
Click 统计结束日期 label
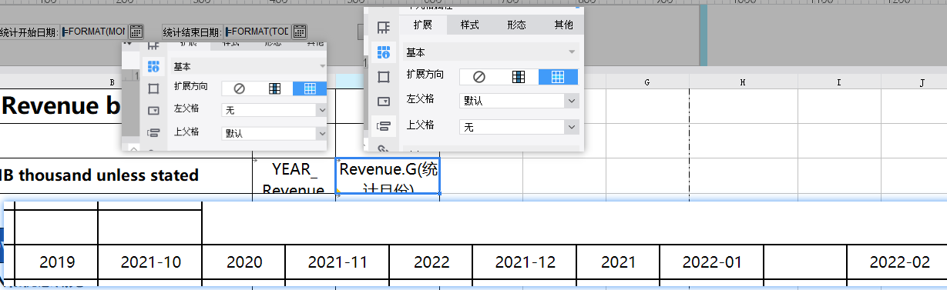click(192, 32)
